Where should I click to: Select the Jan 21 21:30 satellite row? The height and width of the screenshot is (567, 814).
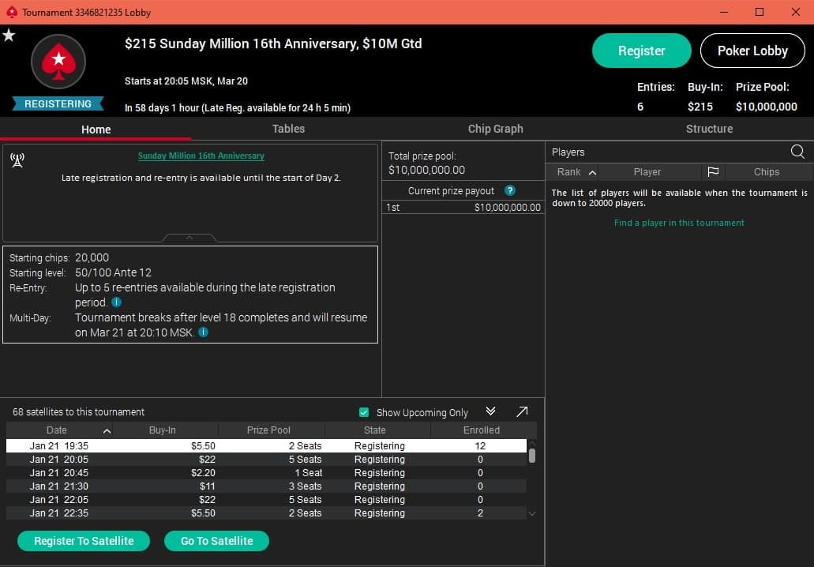(x=266, y=486)
